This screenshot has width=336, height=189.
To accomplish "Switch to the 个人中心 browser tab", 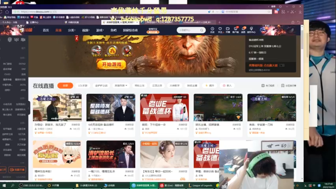I will (11, 22).
